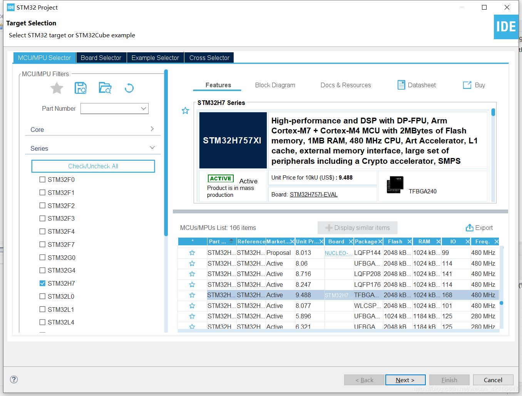Viewport: 522px width, 396px height.
Task: Save current search filter icon
Action: pyautogui.click(x=80, y=88)
